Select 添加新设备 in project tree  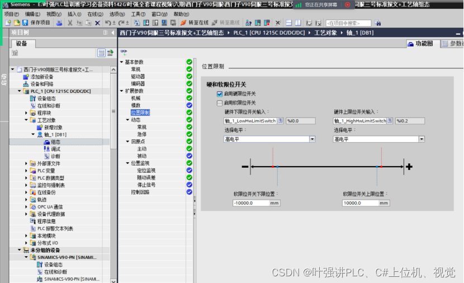pyautogui.click(x=42, y=77)
